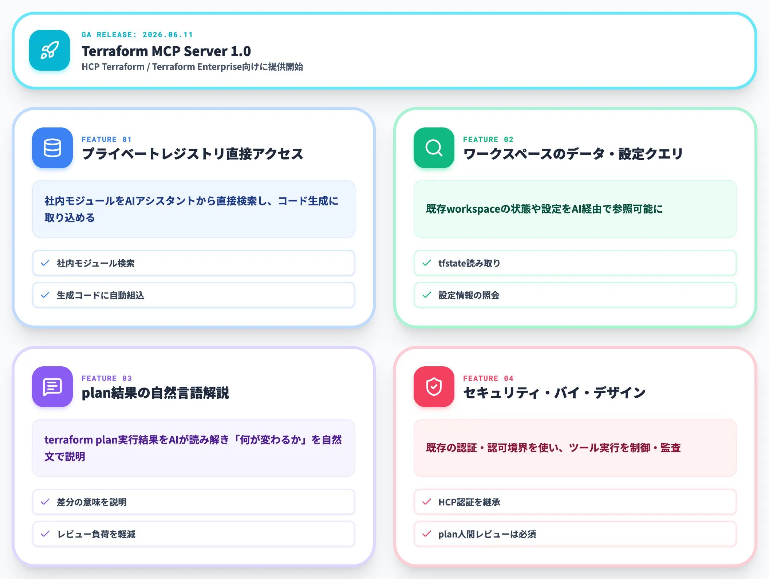Click the FEATURE 02 label
Screen dimensions: 769x579
(488, 139)
